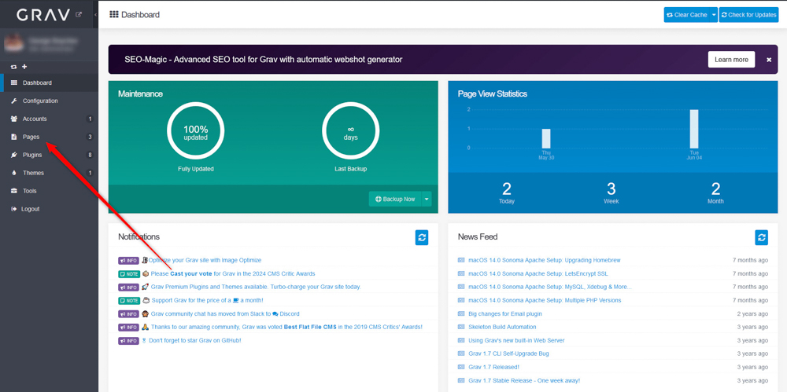Click Check for Updates button
Image resolution: width=787 pixels, height=392 pixels.
749,15
